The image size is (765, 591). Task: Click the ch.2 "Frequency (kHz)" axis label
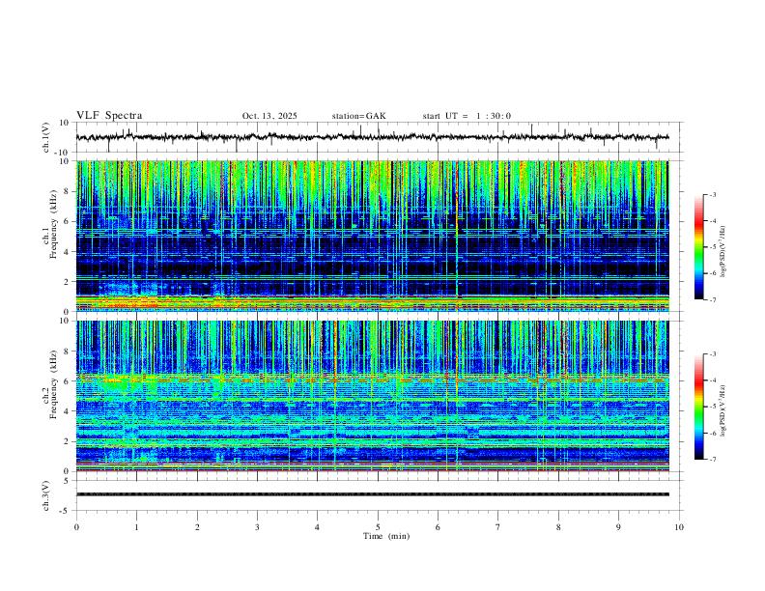54,384
